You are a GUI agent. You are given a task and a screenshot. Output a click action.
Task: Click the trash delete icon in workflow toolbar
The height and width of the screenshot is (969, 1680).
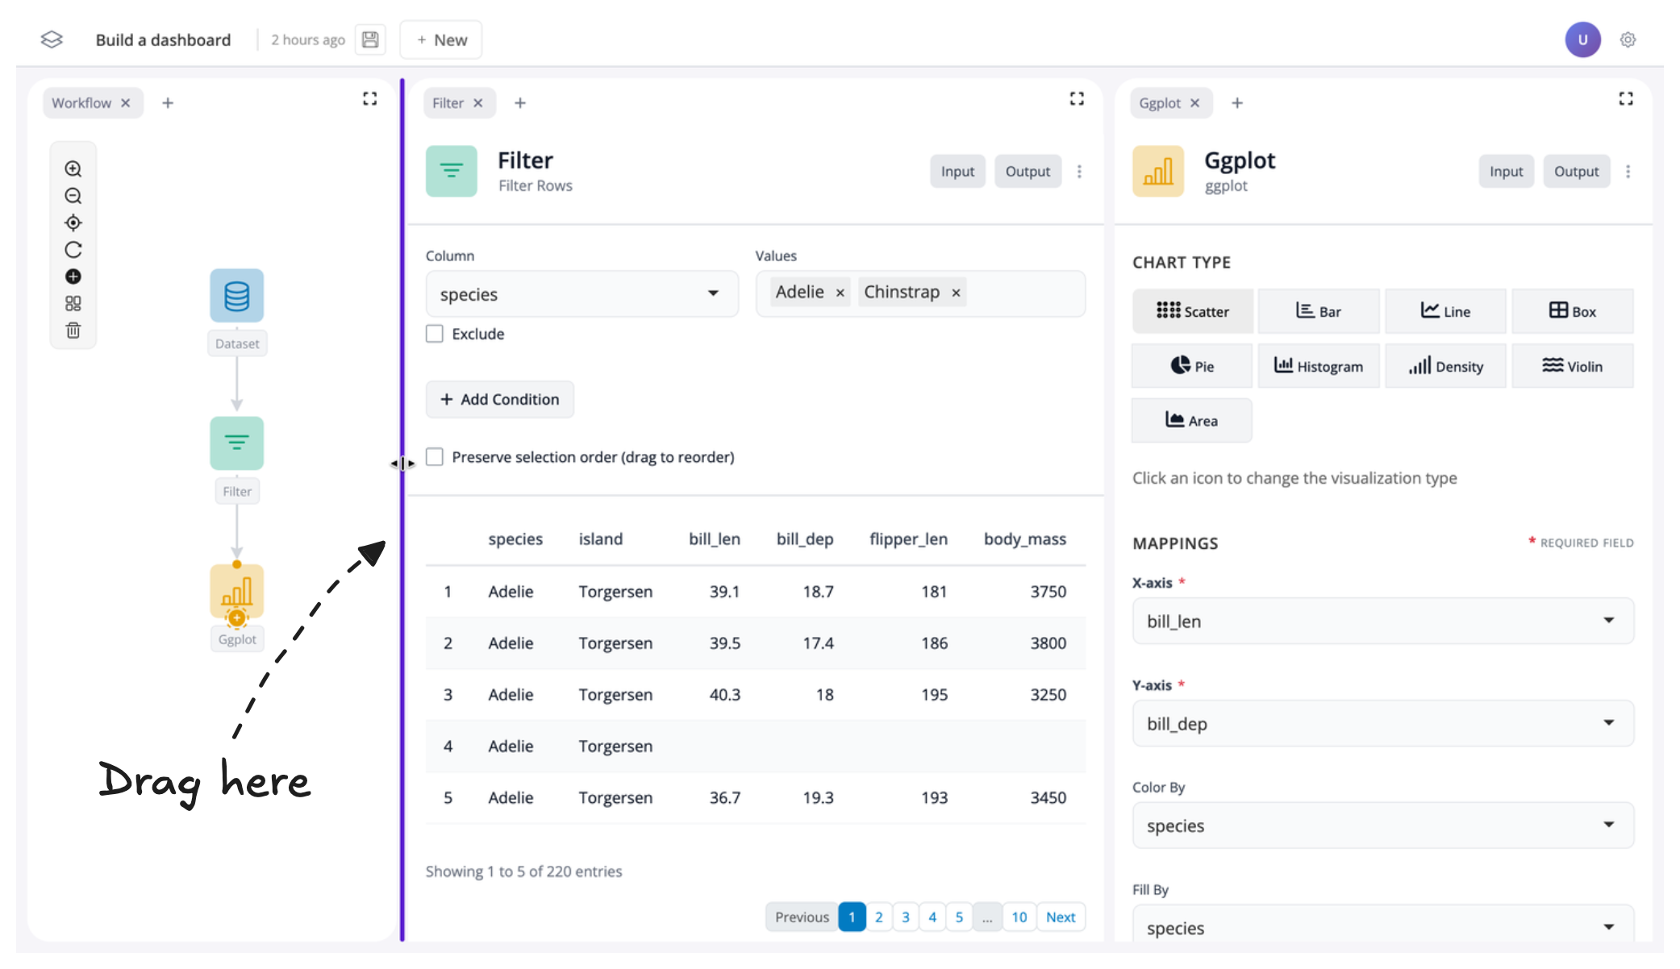73,331
